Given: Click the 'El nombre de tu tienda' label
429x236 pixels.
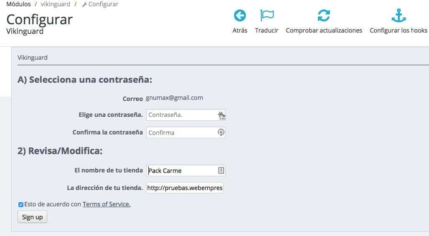Looking at the screenshot, I should click(x=109, y=170).
